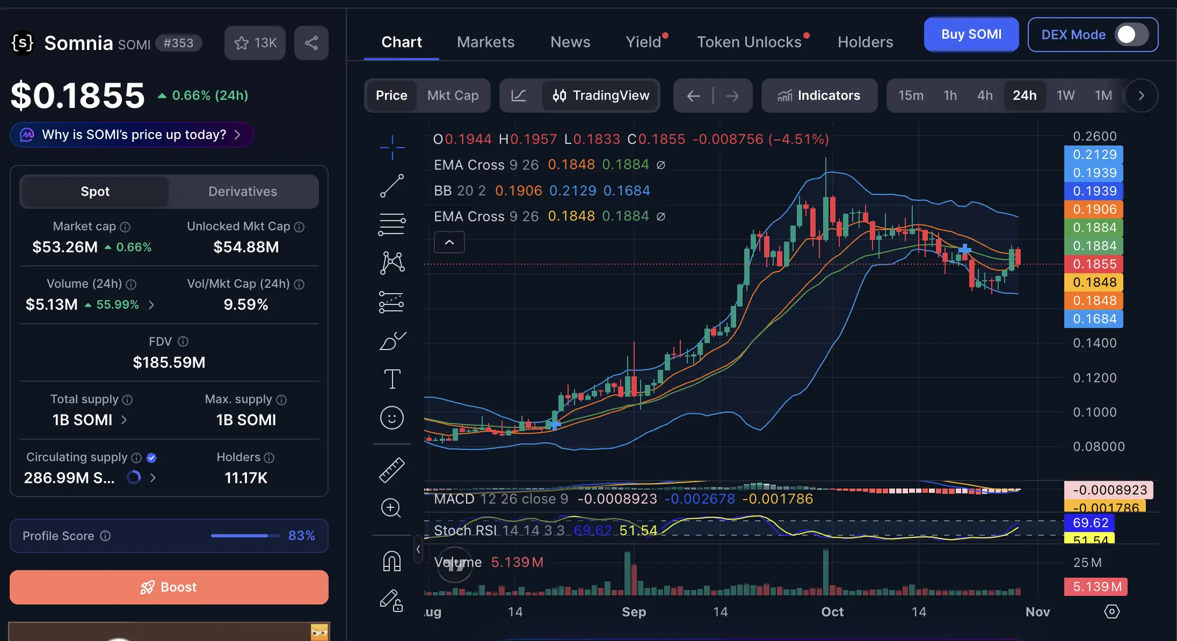Add Somnia to watchlist star
1177x641 pixels.
(255, 43)
